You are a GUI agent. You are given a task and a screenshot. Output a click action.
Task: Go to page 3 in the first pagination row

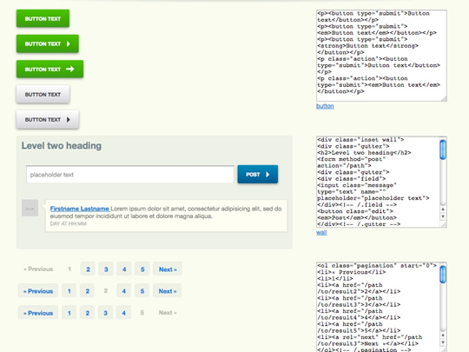[106, 269]
